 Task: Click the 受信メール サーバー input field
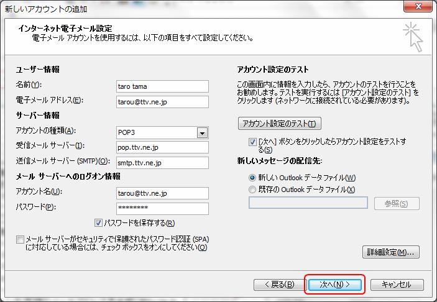click(162, 147)
